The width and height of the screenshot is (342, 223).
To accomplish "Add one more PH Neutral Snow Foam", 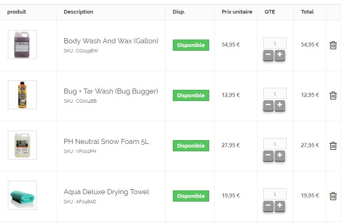I will pyautogui.click(x=280, y=155).
